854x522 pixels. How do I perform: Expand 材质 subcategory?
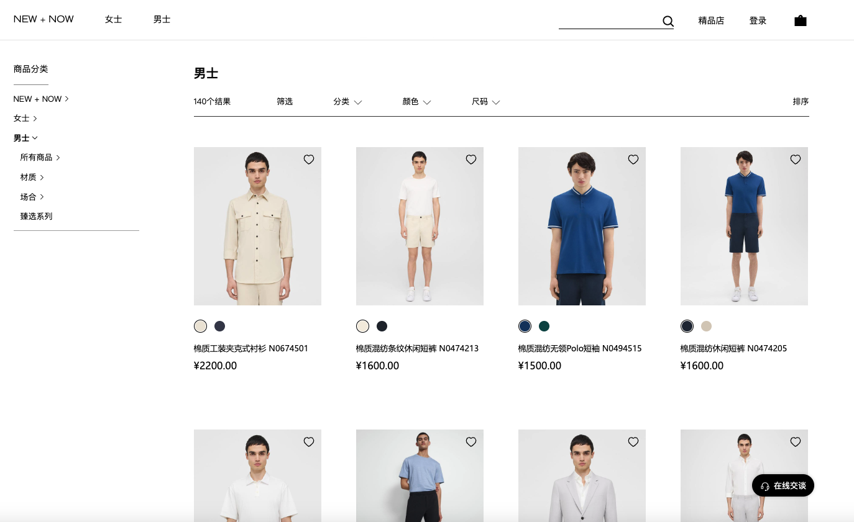point(32,178)
